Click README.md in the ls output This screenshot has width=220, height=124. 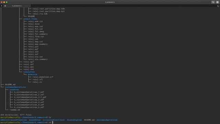89,120
